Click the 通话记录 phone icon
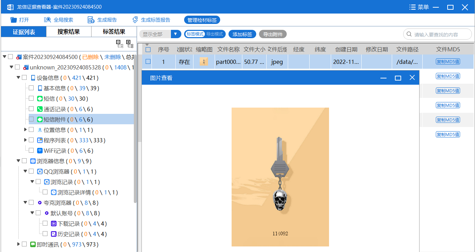 pyautogui.click(x=40, y=109)
